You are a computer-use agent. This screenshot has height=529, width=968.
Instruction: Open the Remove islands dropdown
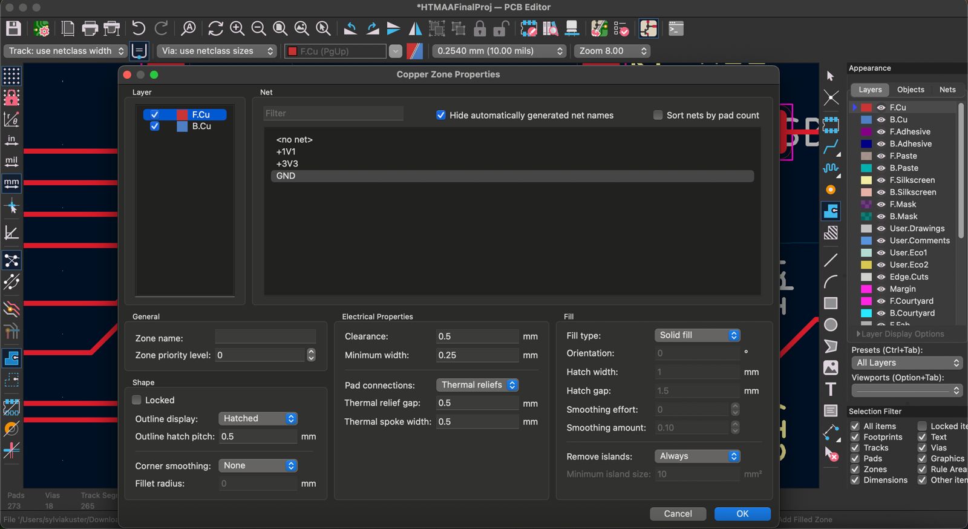click(x=697, y=456)
